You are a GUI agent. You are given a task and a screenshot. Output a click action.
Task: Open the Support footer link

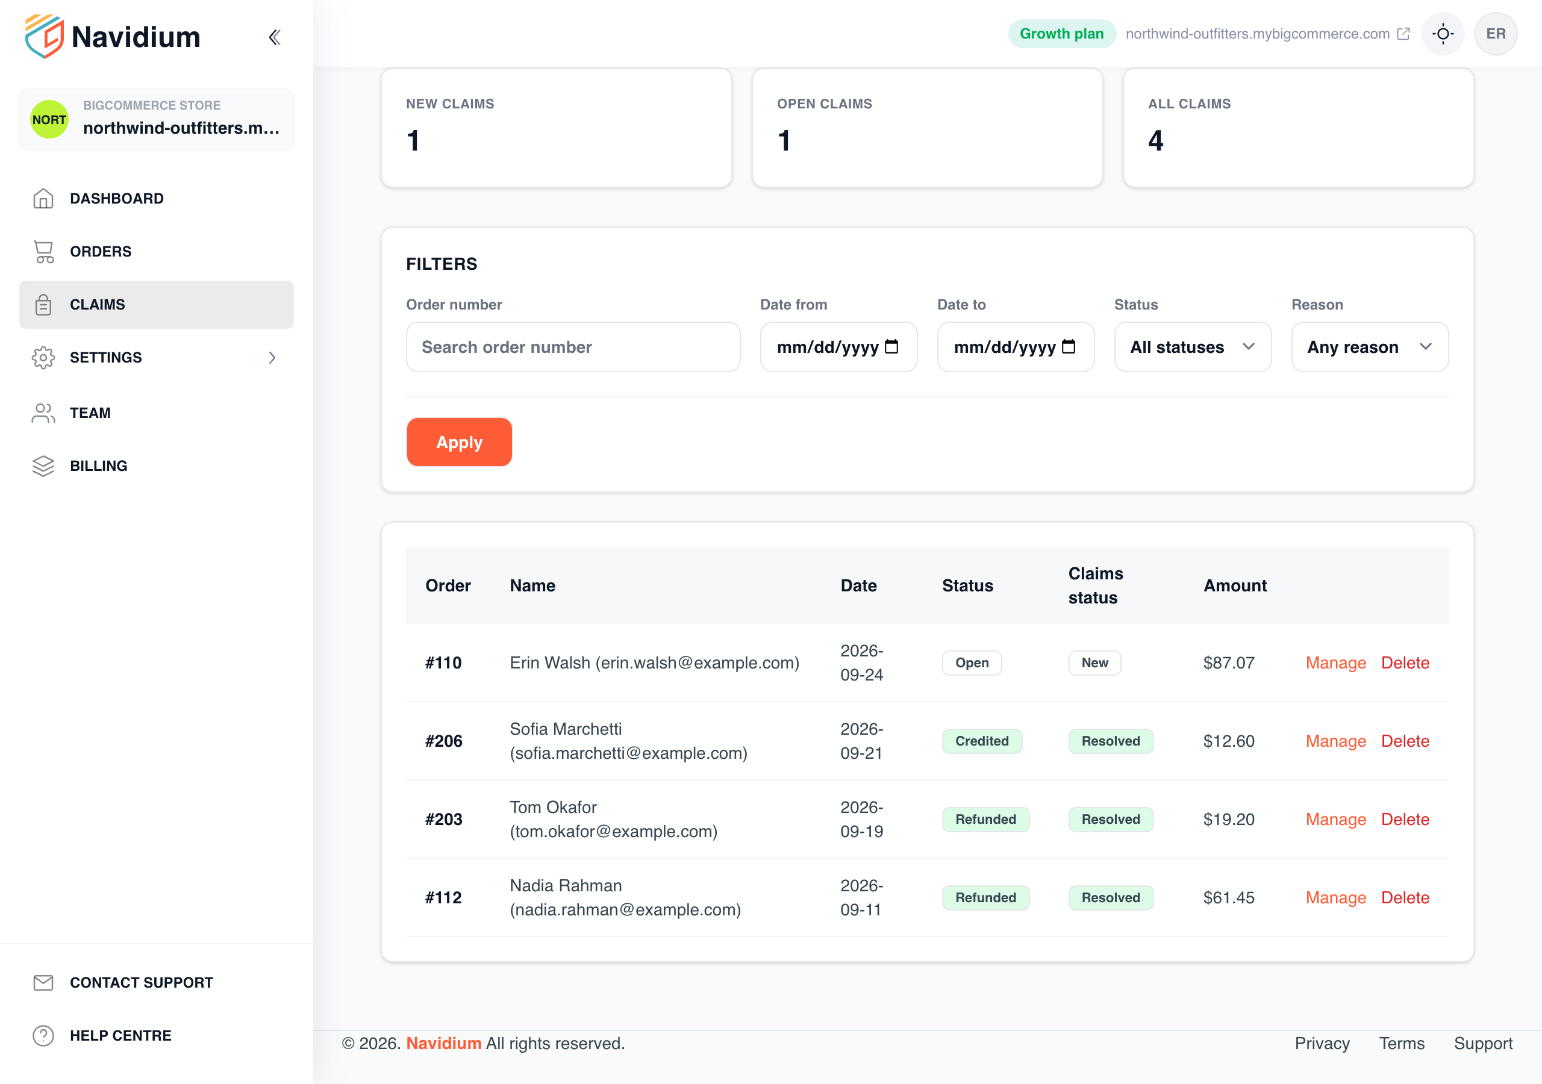1483,1043
